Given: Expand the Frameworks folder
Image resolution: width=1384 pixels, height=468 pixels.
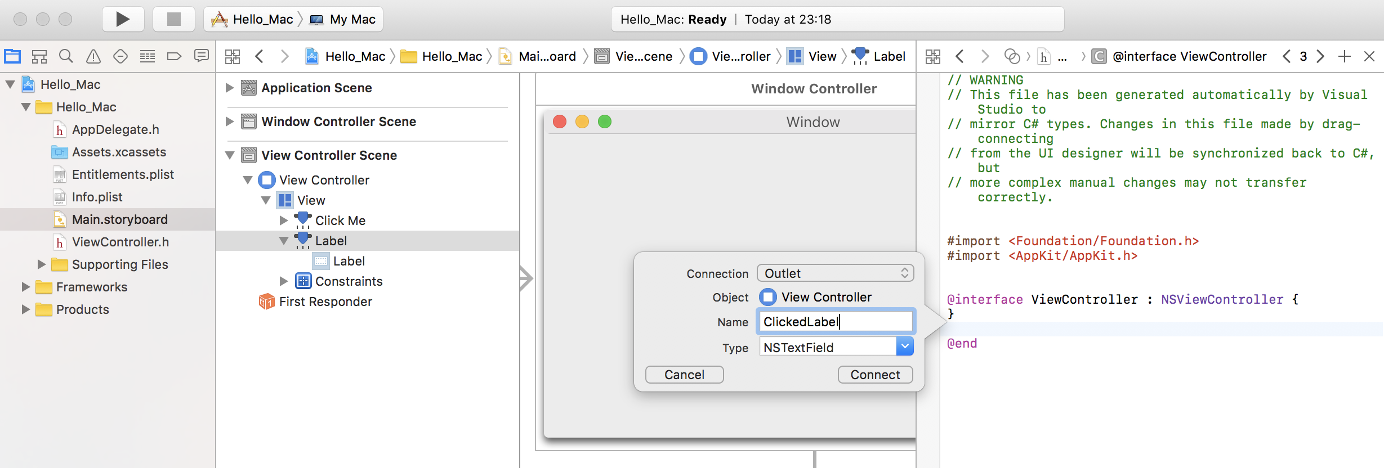Looking at the screenshot, I should (25, 287).
